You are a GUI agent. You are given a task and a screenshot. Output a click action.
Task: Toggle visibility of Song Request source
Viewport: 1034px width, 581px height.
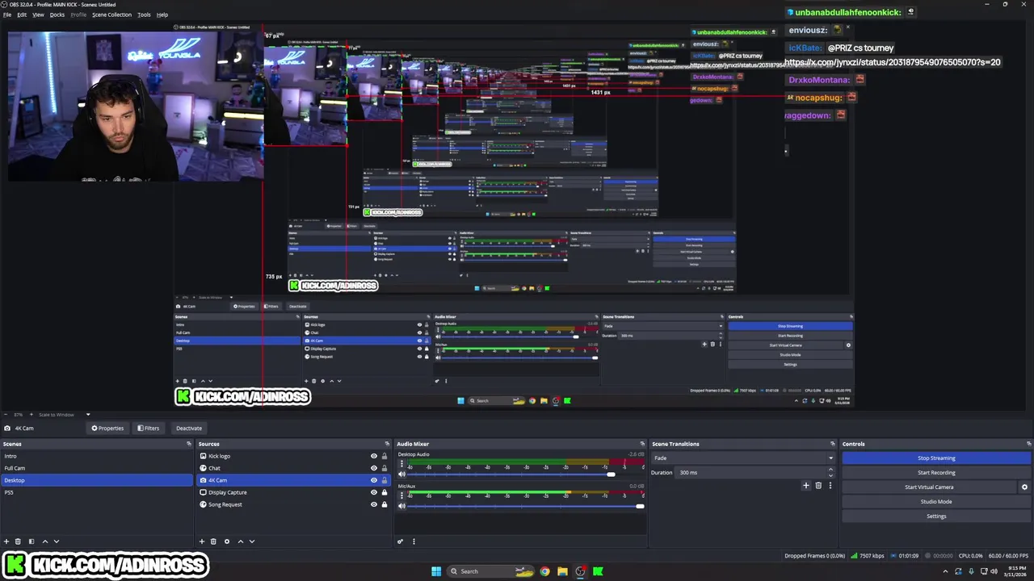click(x=374, y=504)
